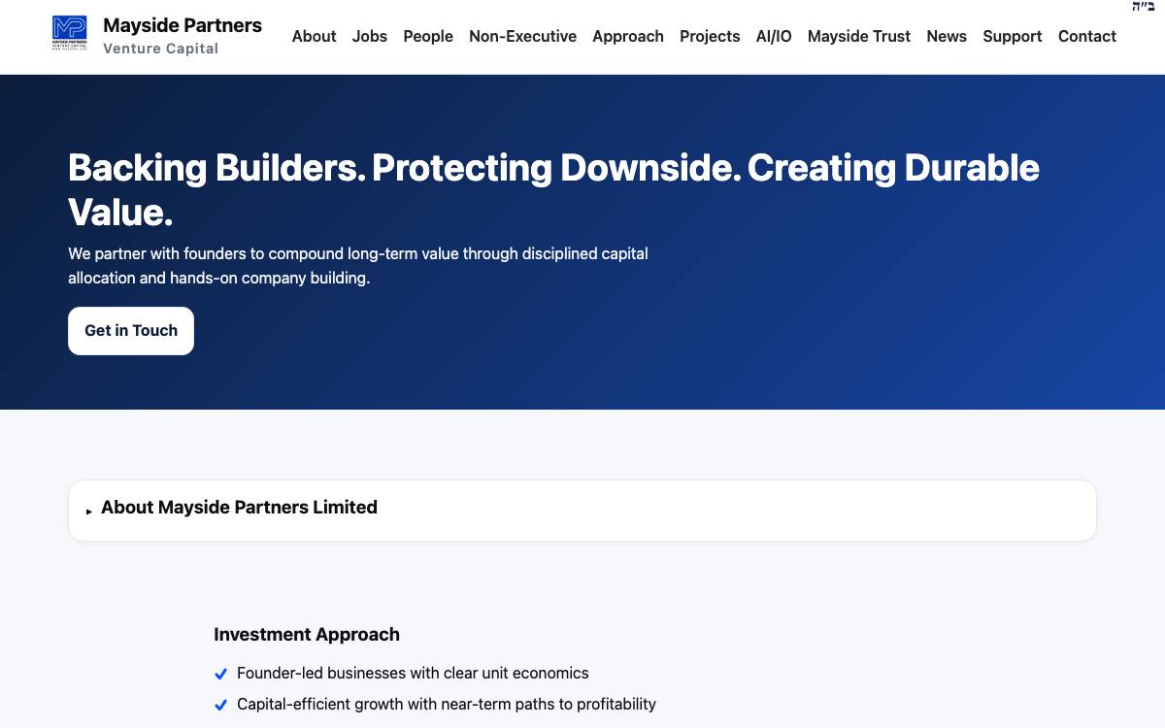Navigate to the Approach section
The image size is (1165, 728).
pos(628,36)
